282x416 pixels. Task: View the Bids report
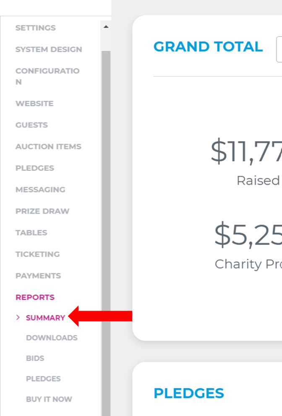pos(35,358)
